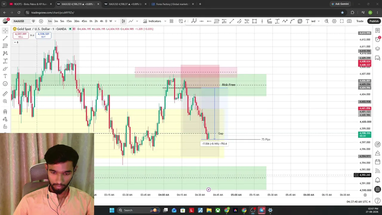The width and height of the screenshot is (382, 215).
Task: Select the vertical line tool in favorites bar
Action: [x=262, y=21]
